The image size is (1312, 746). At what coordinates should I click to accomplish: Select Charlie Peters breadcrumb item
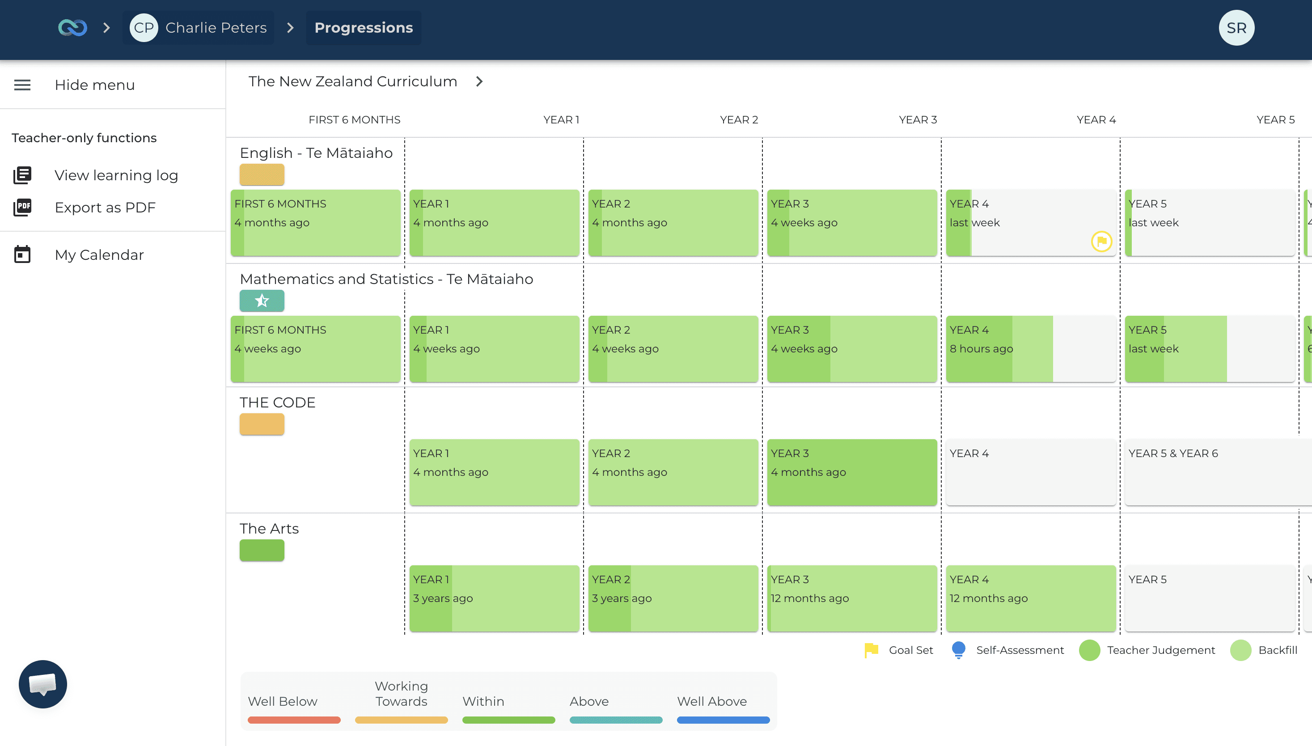[x=216, y=28]
